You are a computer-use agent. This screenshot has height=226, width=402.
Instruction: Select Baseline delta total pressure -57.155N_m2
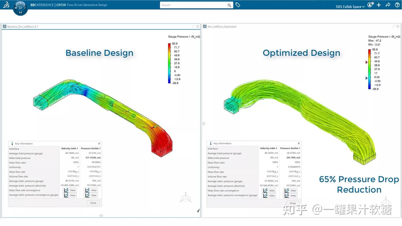(93, 158)
